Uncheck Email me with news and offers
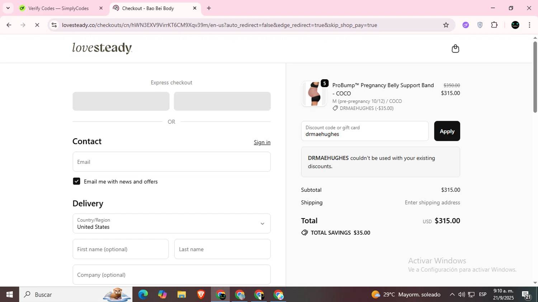Viewport: 538px width, 302px height. pos(76,181)
